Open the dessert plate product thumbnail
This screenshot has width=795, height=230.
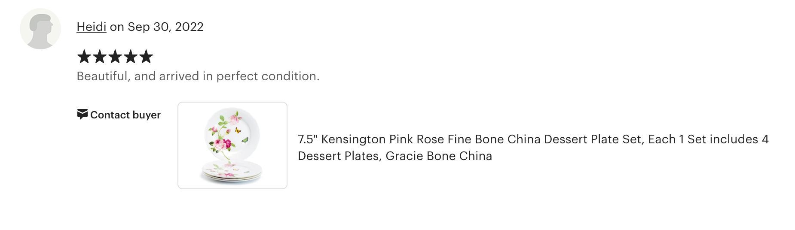[x=232, y=145]
